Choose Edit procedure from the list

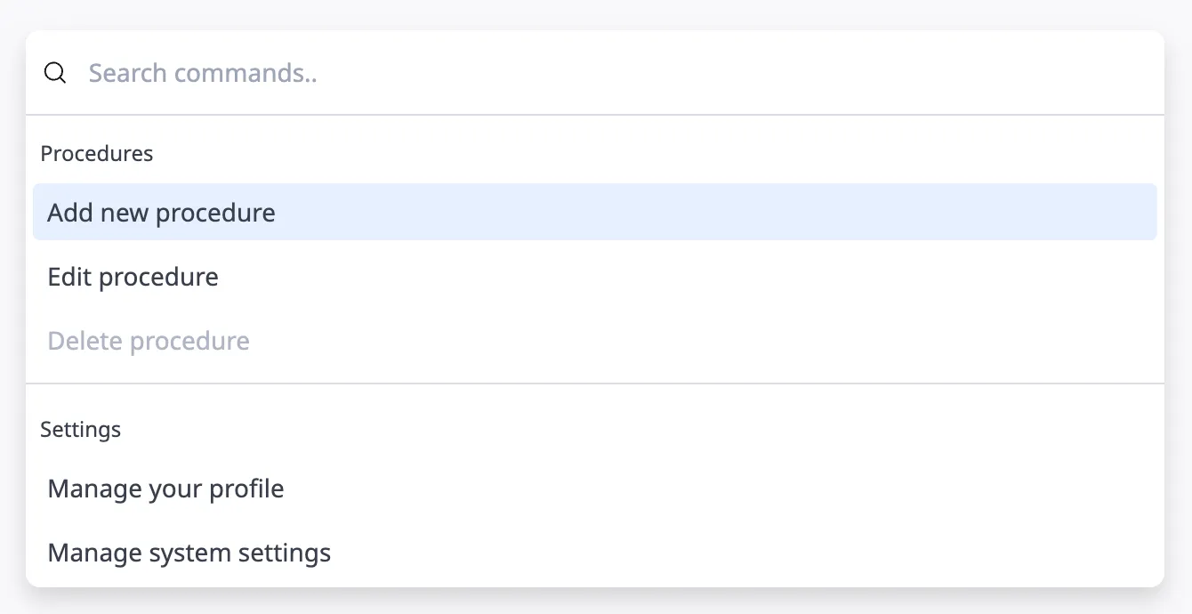133,277
